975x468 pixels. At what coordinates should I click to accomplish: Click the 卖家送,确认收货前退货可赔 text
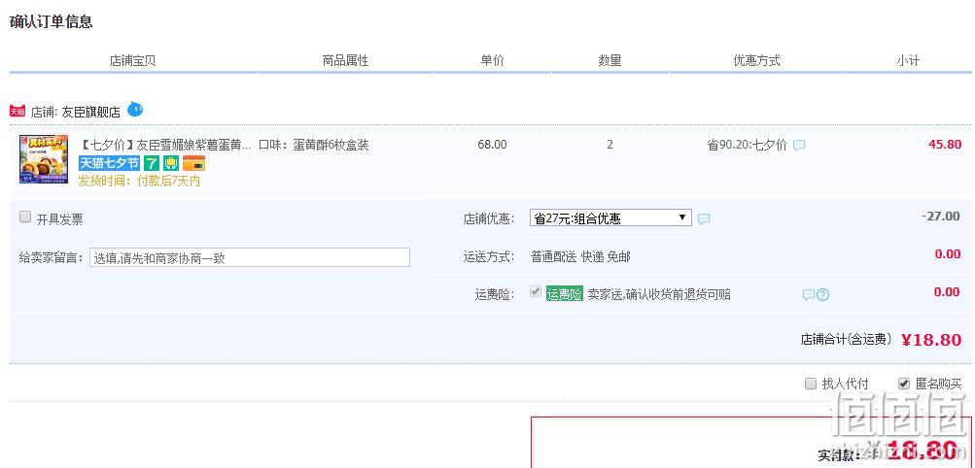[659, 294]
